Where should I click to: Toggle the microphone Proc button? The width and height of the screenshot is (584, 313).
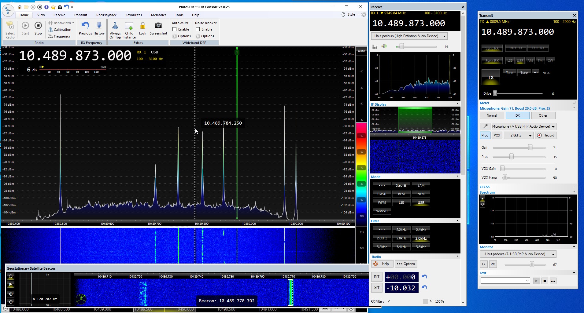pyautogui.click(x=485, y=135)
